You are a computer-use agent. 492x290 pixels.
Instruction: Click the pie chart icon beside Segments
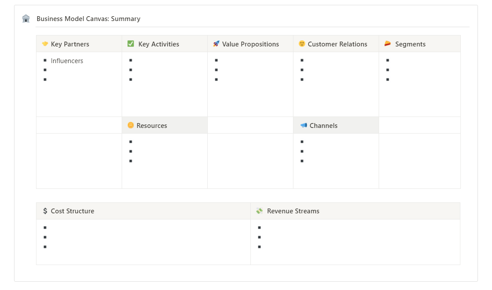tap(387, 44)
